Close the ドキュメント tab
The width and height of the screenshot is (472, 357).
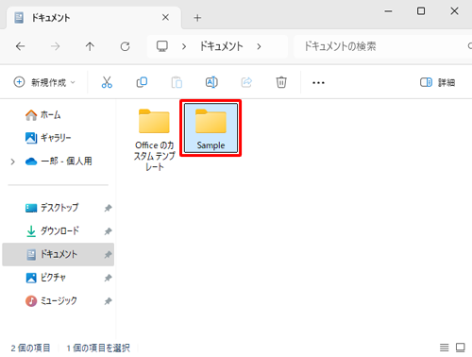165,17
